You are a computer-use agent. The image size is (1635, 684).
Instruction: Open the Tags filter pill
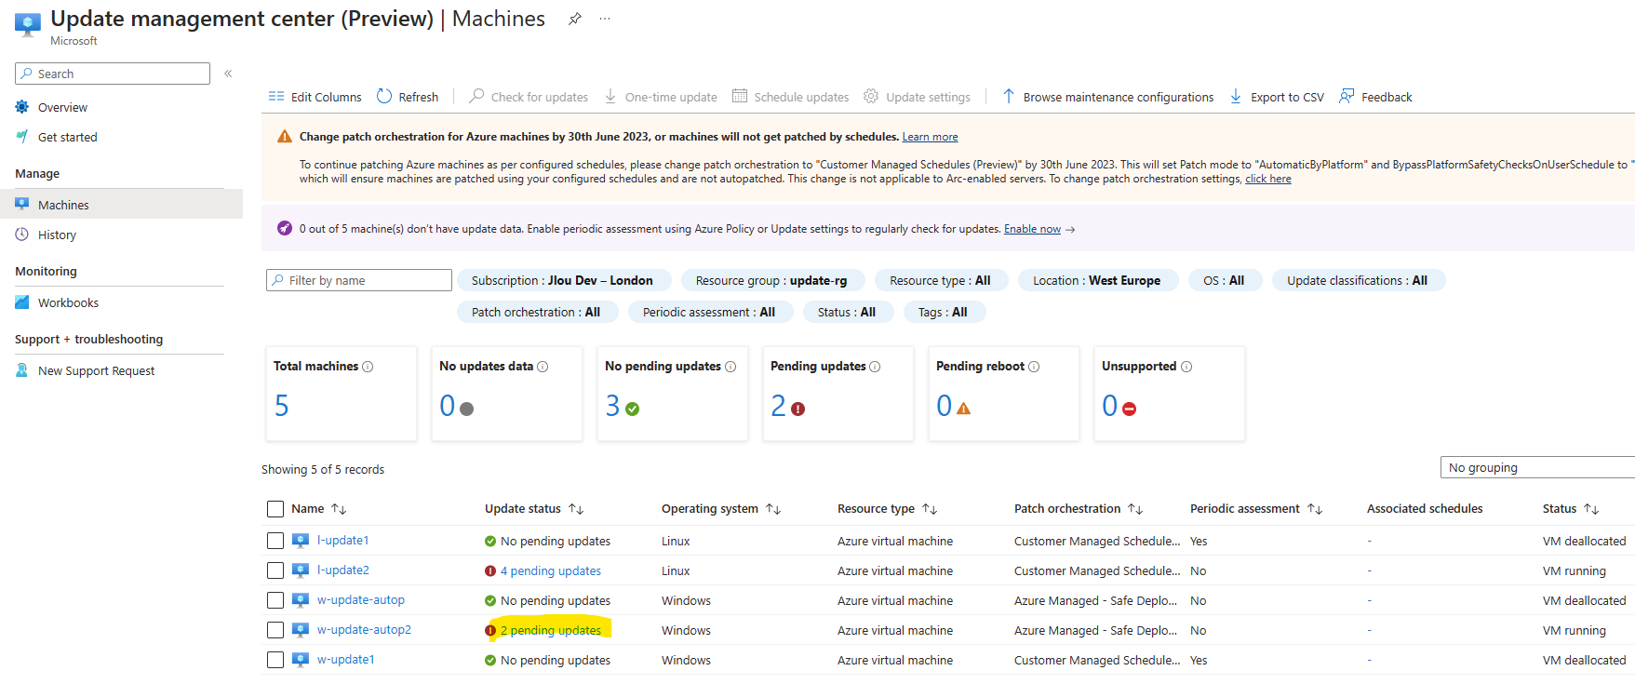coord(943,312)
